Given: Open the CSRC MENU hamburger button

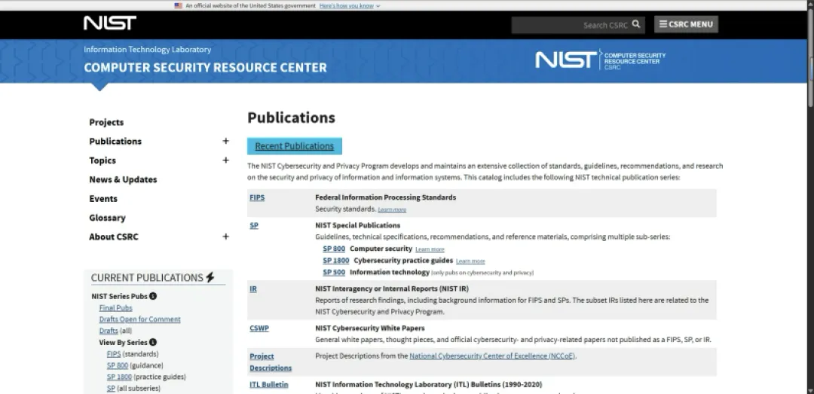Looking at the screenshot, I should (x=686, y=24).
